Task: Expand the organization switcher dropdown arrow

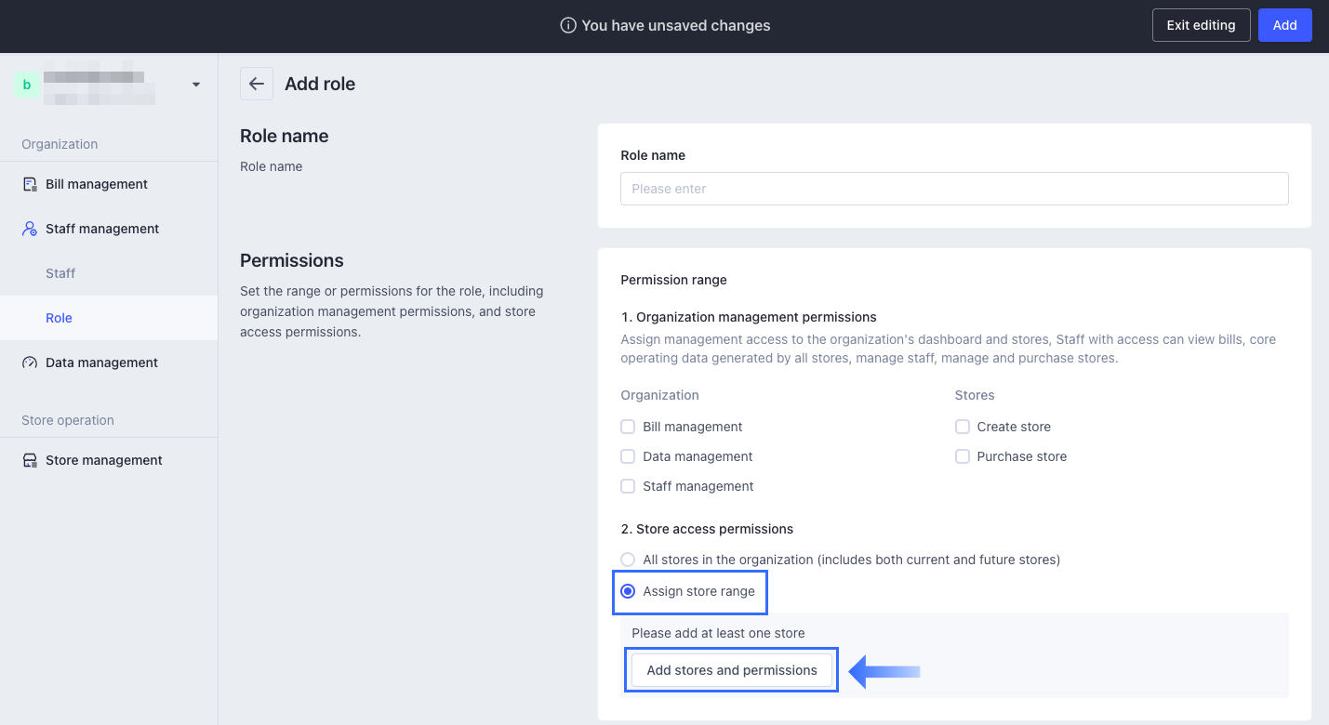Action: (x=195, y=85)
